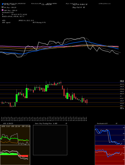Click the 'CL: 450.50' closing price label
Viewport: 125px width, 165px height.
(46, 4)
